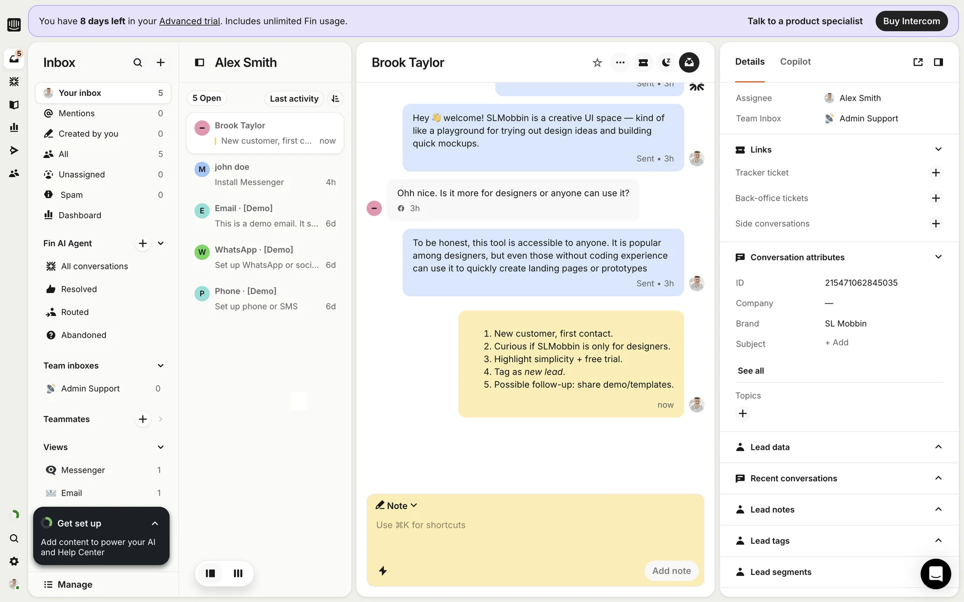Star the Brook Taylor conversation

tap(597, 63)
